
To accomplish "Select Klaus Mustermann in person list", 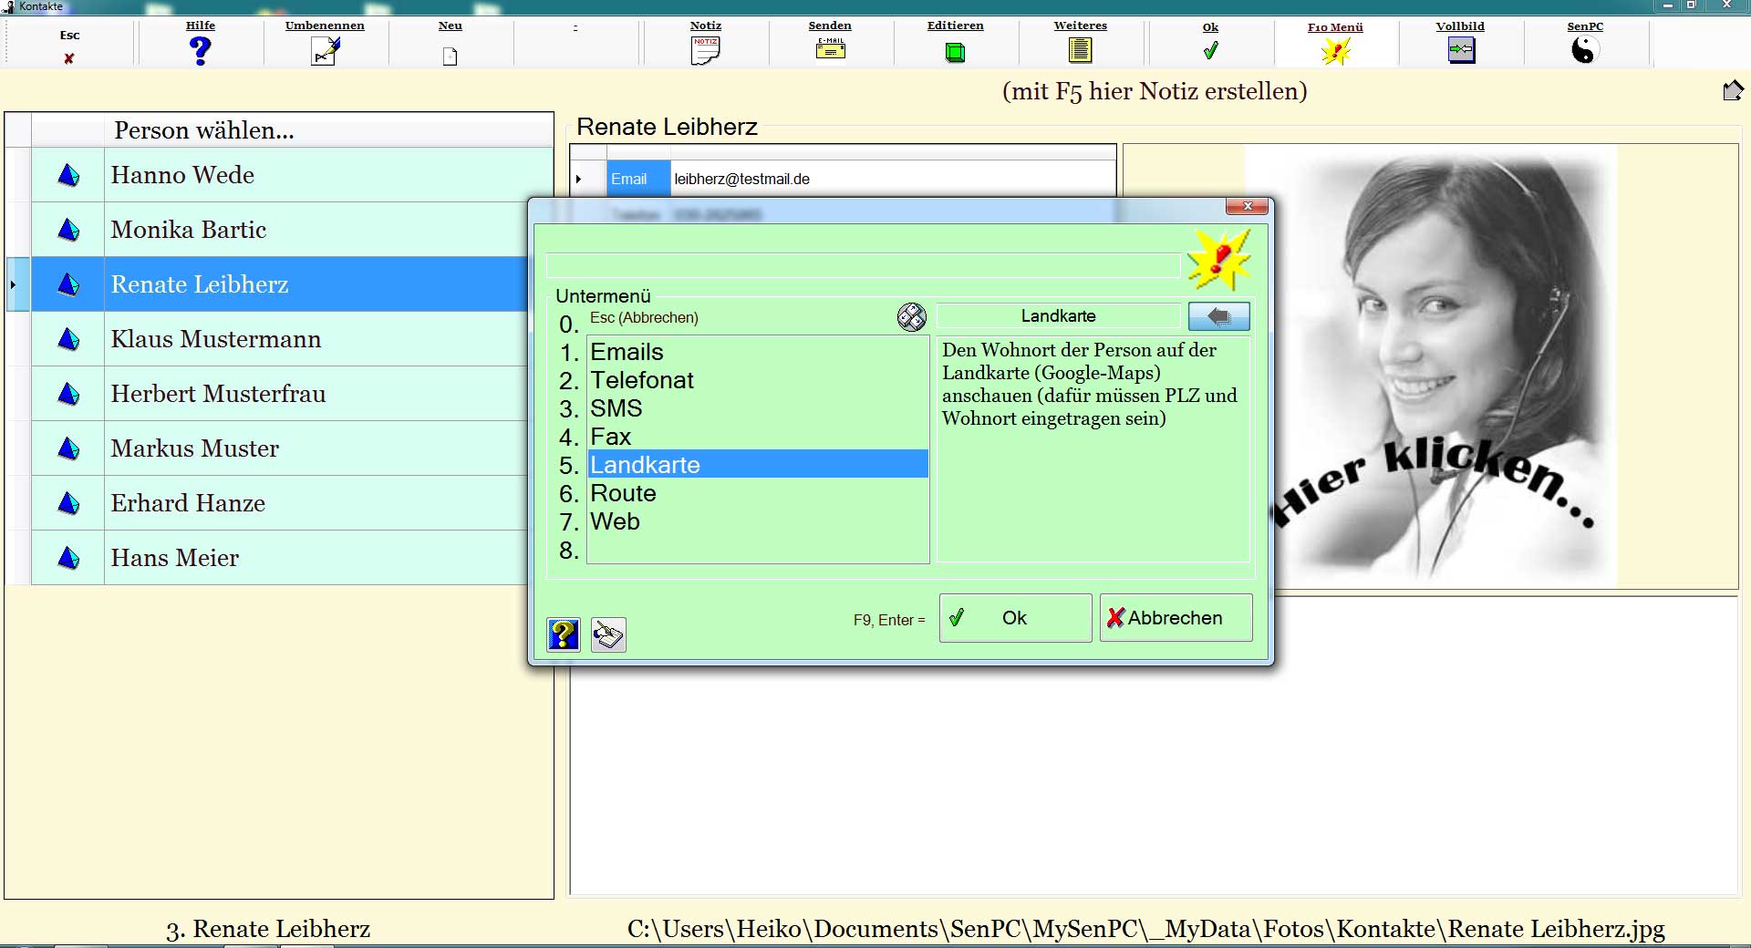I will [x=216, y=339].
